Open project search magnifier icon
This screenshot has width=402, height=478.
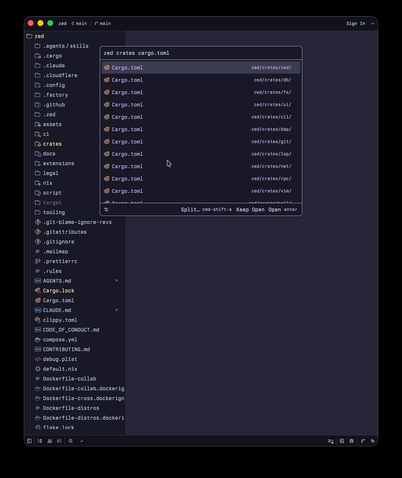coord(71,441)
